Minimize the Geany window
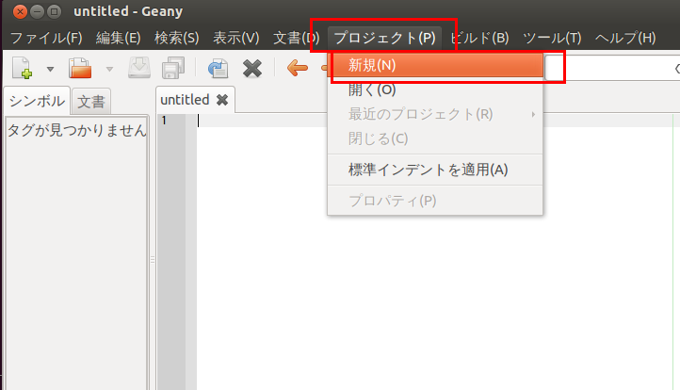Image resolution: width=680 pixels, height=390 pixels. coord(38,11)
